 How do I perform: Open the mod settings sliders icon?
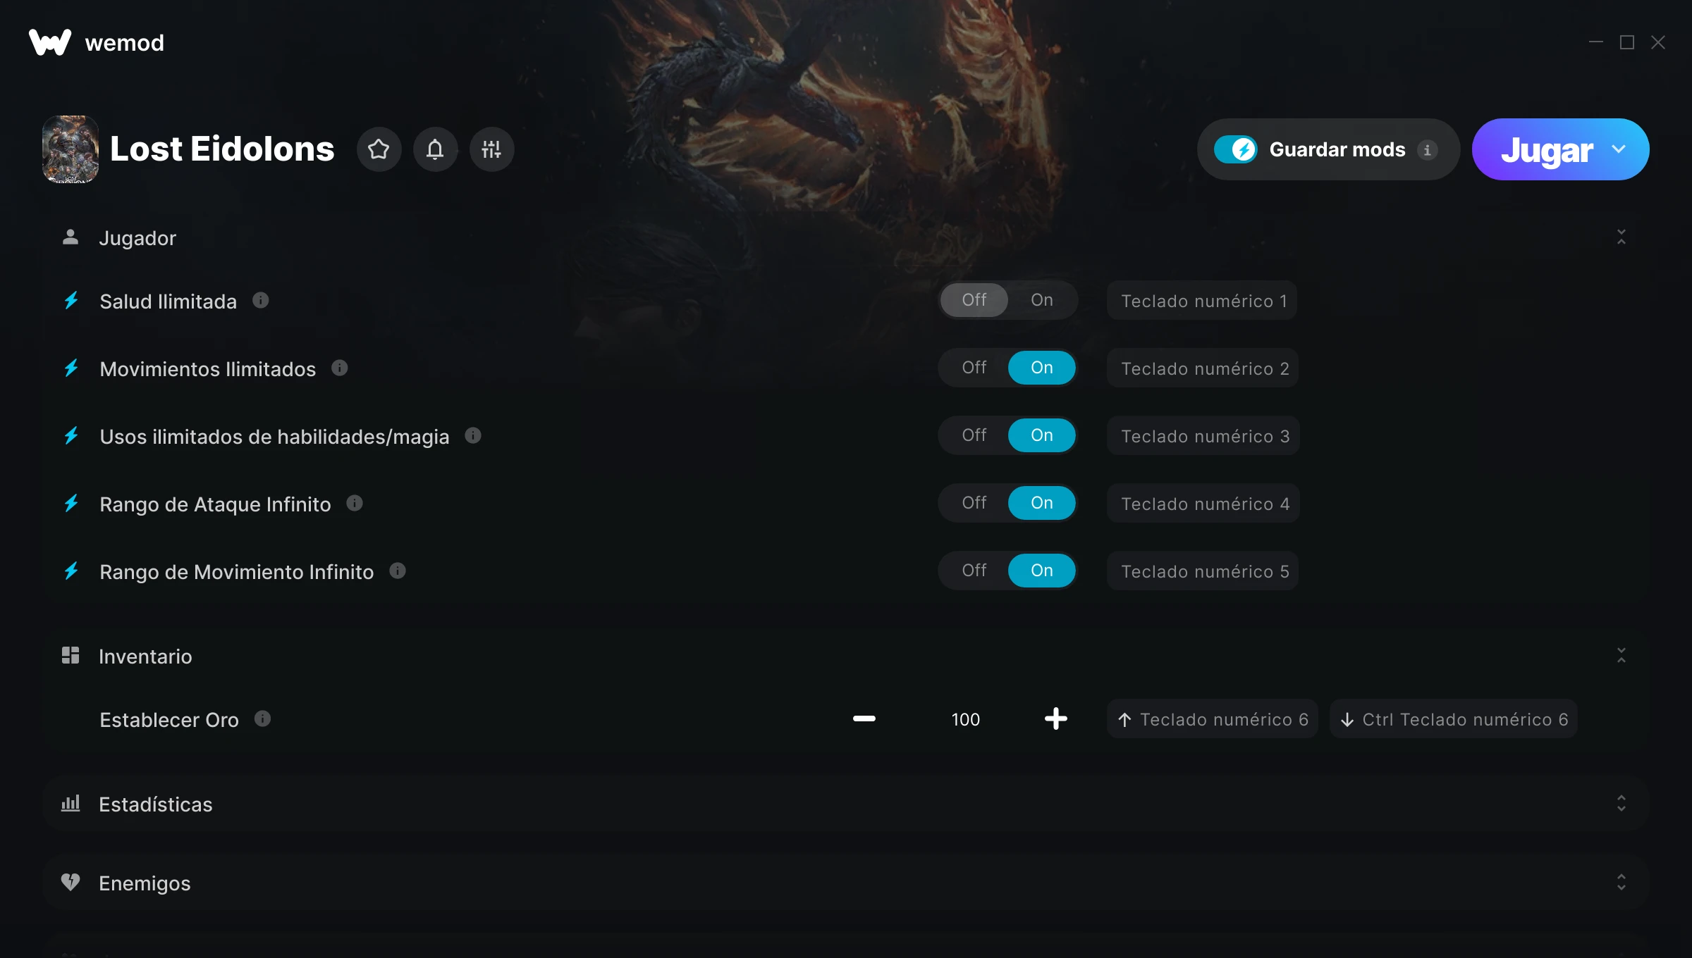(491, 149)
